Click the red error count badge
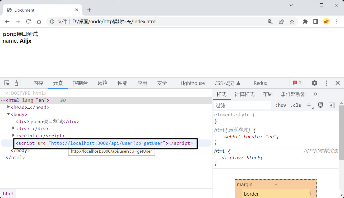Screen dimensions: 344x198 tap(297, 83)
